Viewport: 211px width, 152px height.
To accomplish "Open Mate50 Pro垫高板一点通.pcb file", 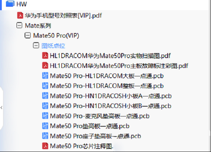I will pos(90,126).
